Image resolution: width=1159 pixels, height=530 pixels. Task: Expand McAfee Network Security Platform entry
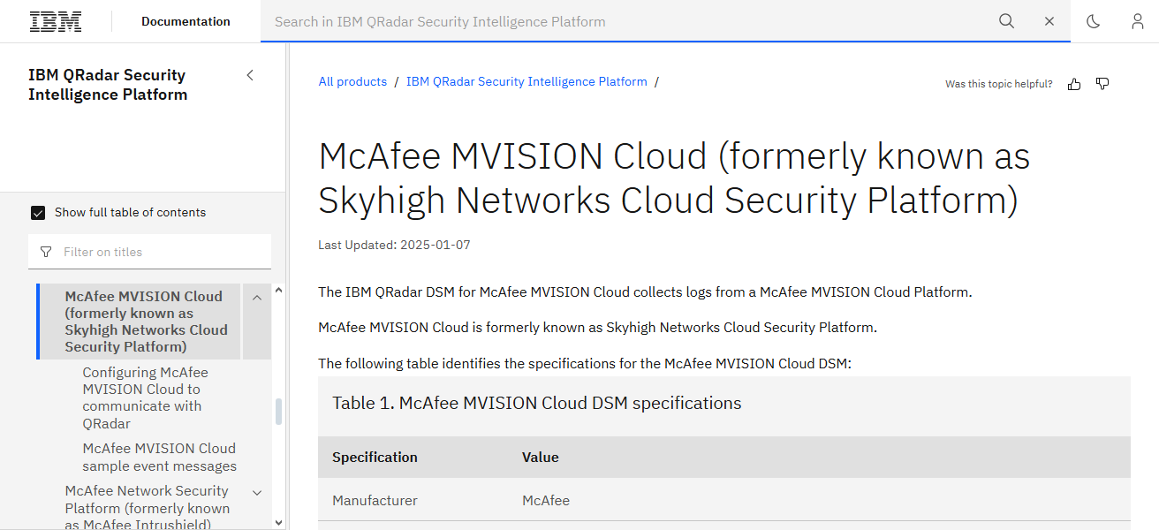coord(256,492)
